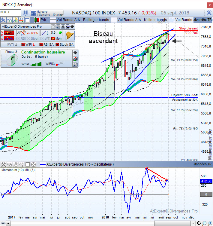Click the golden alert bell icon
The width and height of the screenshot is (213, 226).
(70, 35)
